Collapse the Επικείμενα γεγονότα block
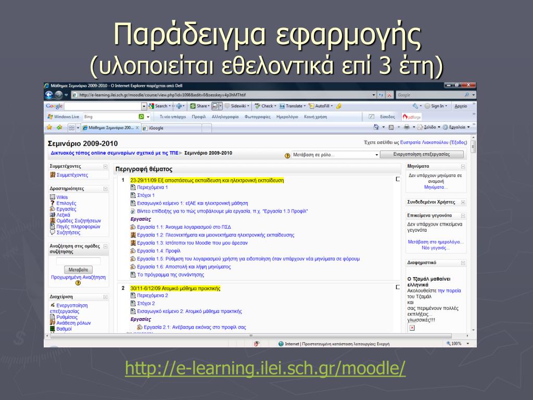 [x=463, y=216]
